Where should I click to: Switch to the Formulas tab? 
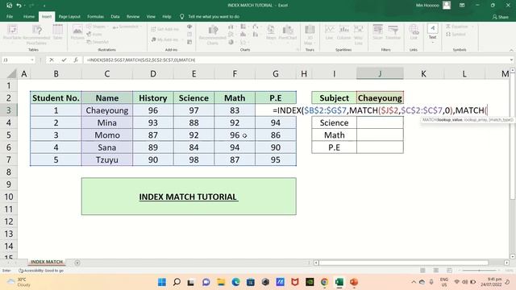click(x=95, y=16)
